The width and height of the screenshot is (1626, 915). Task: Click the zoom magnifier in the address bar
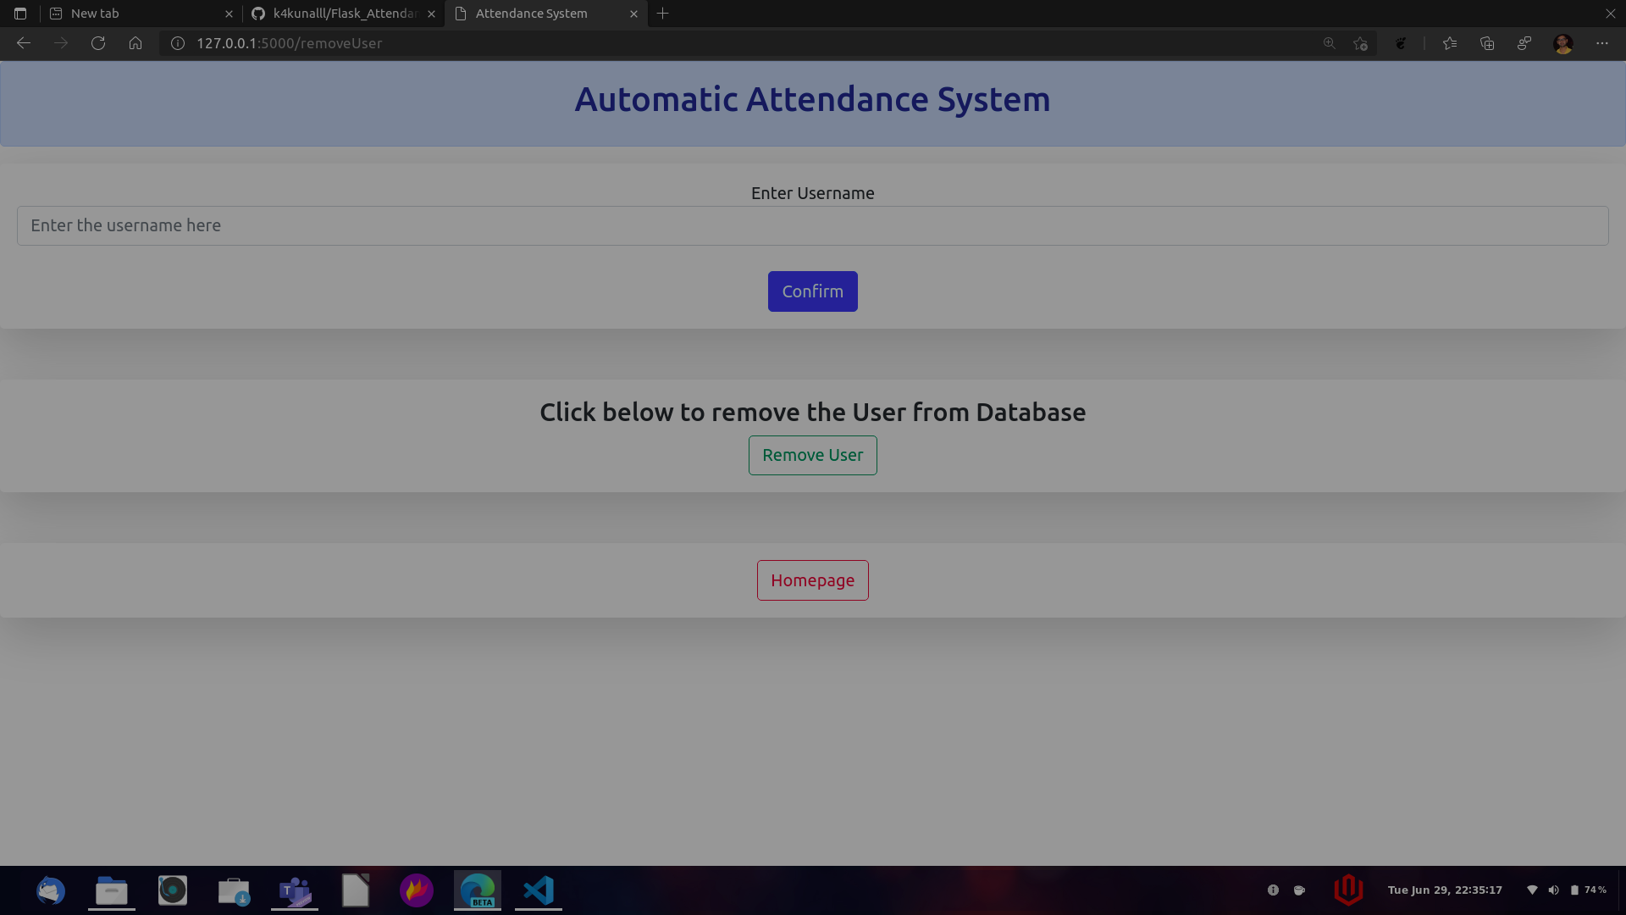point(1329,43)
